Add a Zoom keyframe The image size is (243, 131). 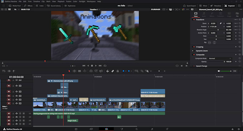click(236, 24)
